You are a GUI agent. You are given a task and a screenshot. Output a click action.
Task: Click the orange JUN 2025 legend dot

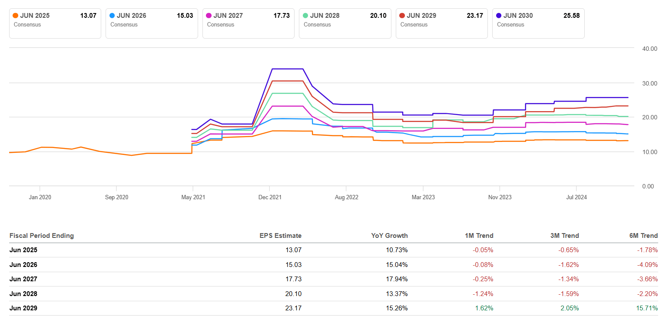tap(16, 16)
